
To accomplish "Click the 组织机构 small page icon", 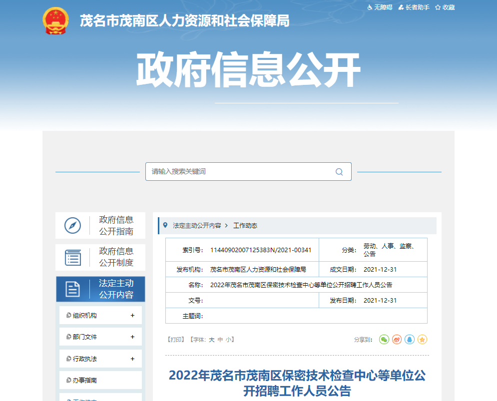I will 68,315.
